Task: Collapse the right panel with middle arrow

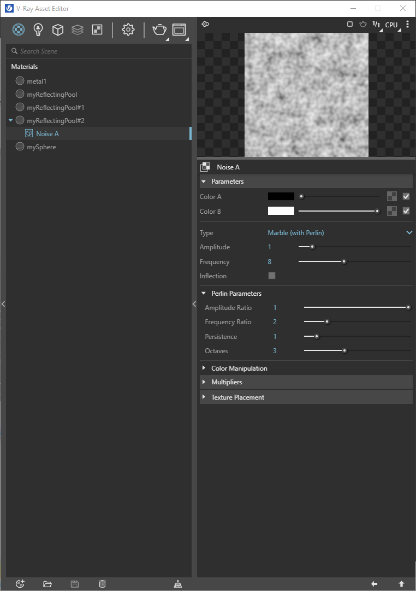Action: (x=194, y=304)
